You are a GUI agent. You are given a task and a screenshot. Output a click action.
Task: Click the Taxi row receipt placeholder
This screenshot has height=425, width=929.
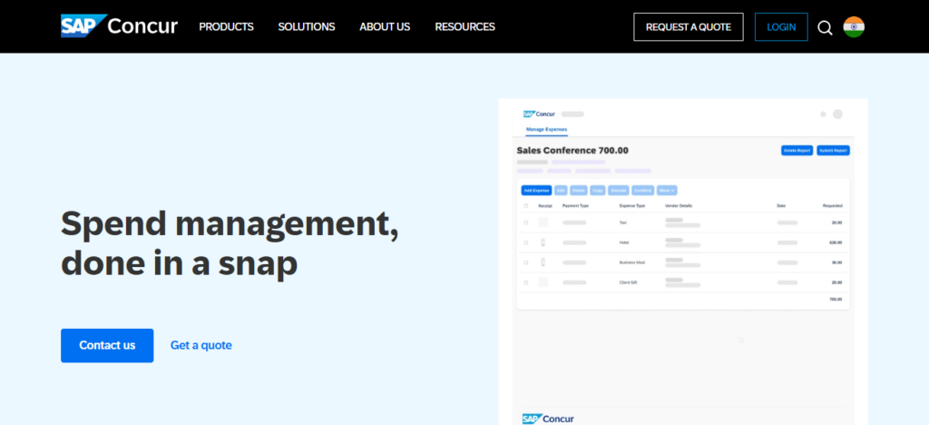pos(543,222)
